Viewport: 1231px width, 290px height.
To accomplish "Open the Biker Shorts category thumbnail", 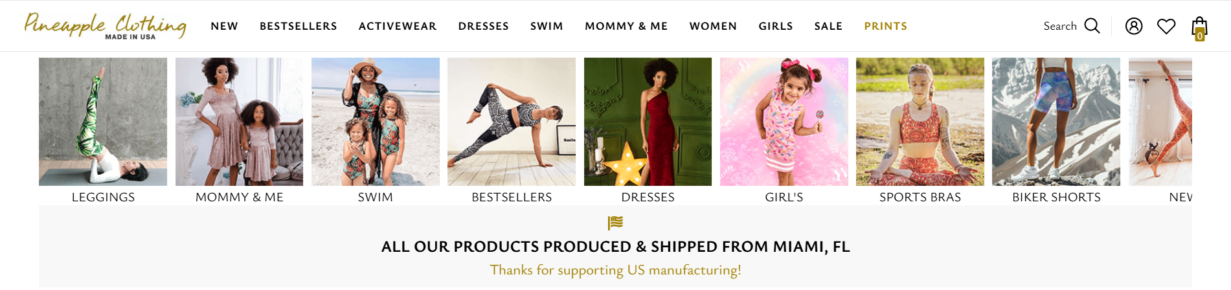I will [1056, 122].
